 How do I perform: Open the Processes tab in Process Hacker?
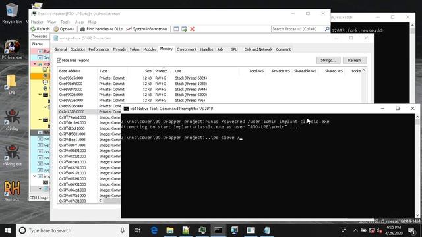pos(40,36)
